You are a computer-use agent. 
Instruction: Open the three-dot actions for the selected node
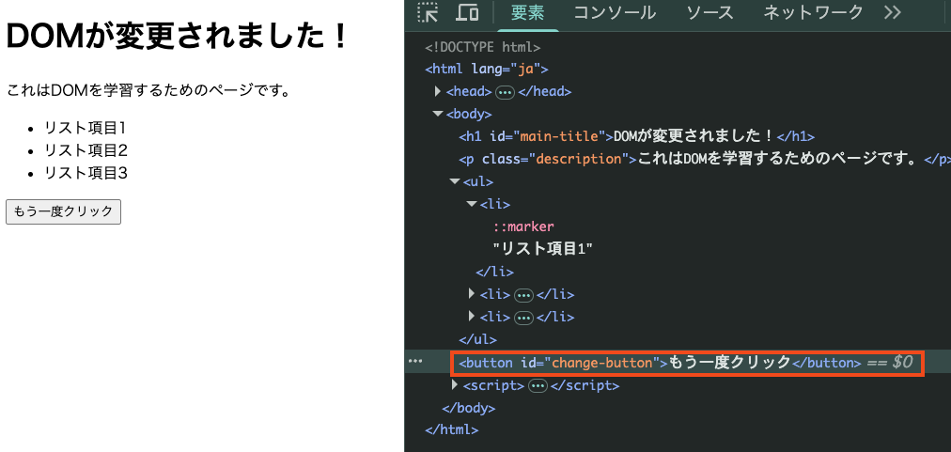[414, 362]
